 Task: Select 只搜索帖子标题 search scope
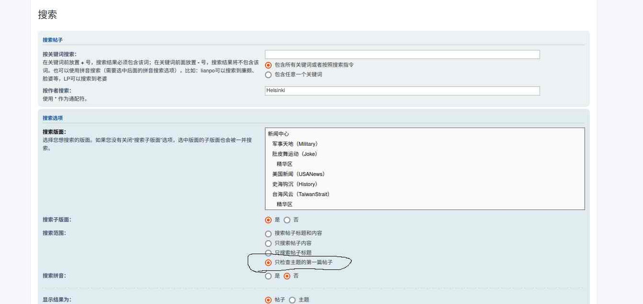268,253
